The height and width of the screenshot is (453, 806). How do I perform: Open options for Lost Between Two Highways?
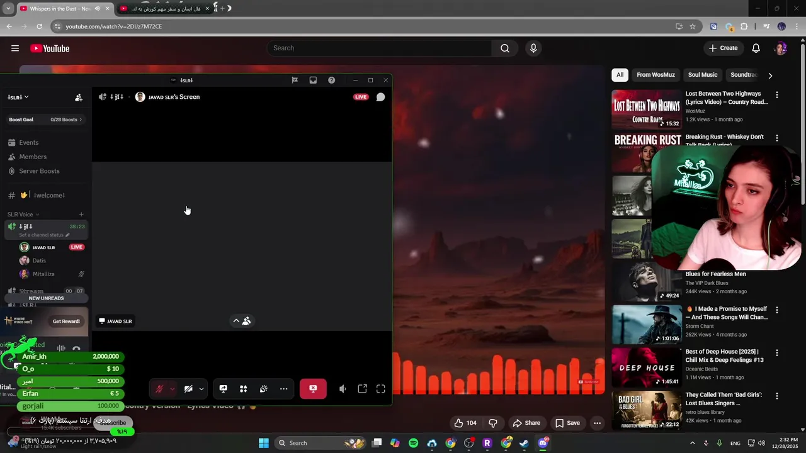[777, 95]
